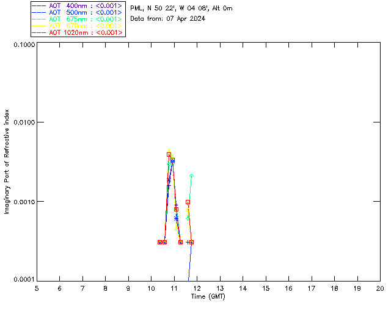Click the AOT 500nm legend entry
Viewport: 391px width, 312px height.
(x=77, y=12)
